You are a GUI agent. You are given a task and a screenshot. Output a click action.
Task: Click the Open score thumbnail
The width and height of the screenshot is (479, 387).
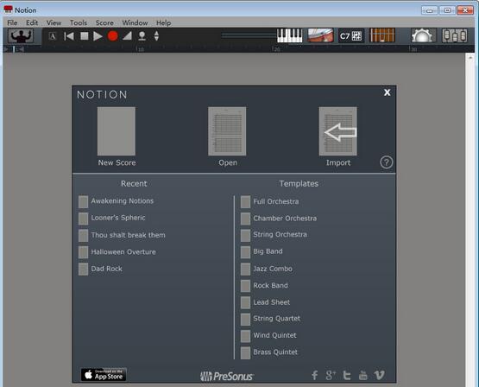(227, 131)
